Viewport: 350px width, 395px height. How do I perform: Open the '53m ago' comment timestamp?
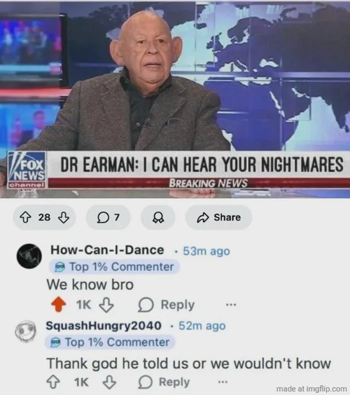click(x=206, y=251)
